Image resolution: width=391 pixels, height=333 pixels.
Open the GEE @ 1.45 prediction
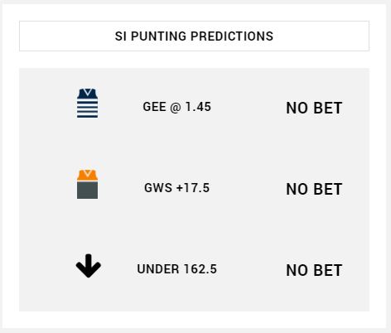[x=177, y=107]
